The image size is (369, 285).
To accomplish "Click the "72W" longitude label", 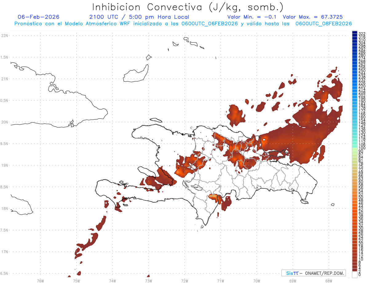I will click(184, 281).
